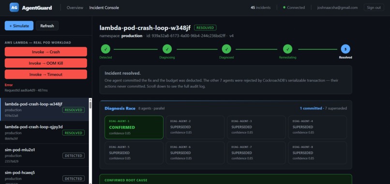The image size is (390, 184).
Task: Open the DIAG-AGENT-7 superseded card
Action: click(256, 153)
